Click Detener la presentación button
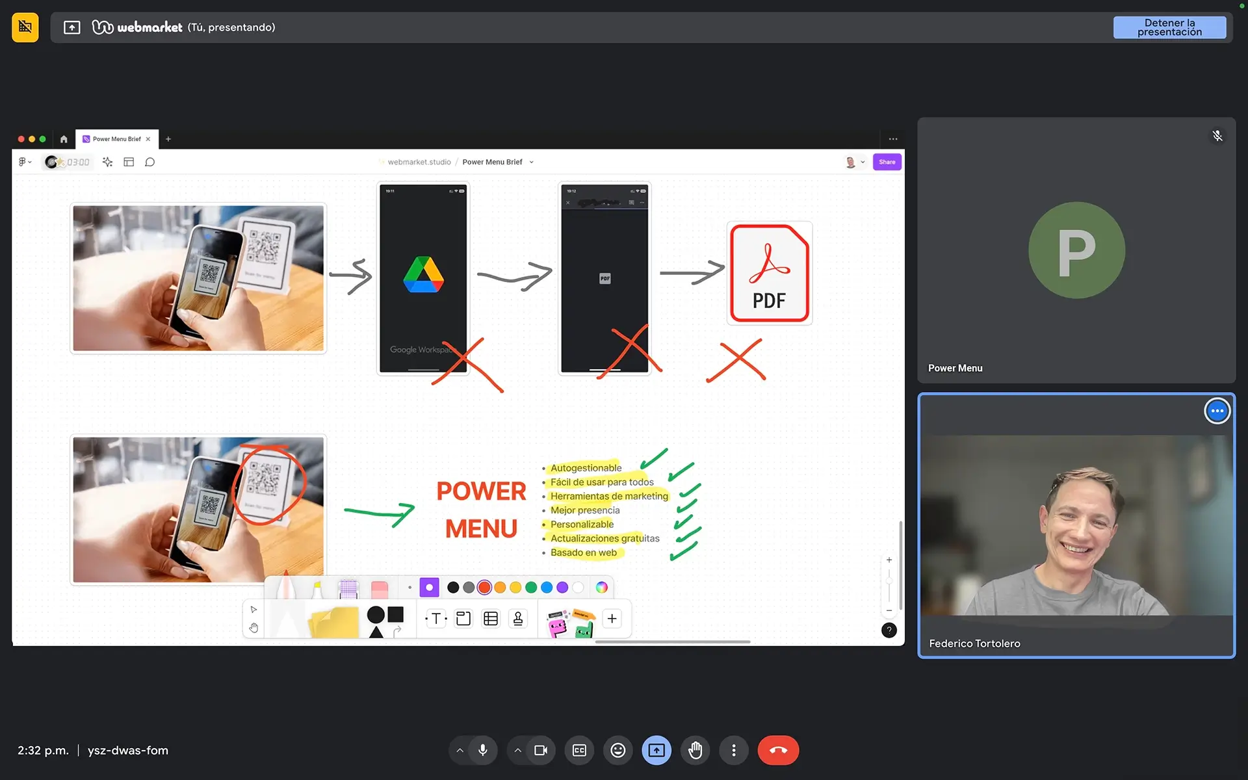1248x780 pixels. (1169, 27)
